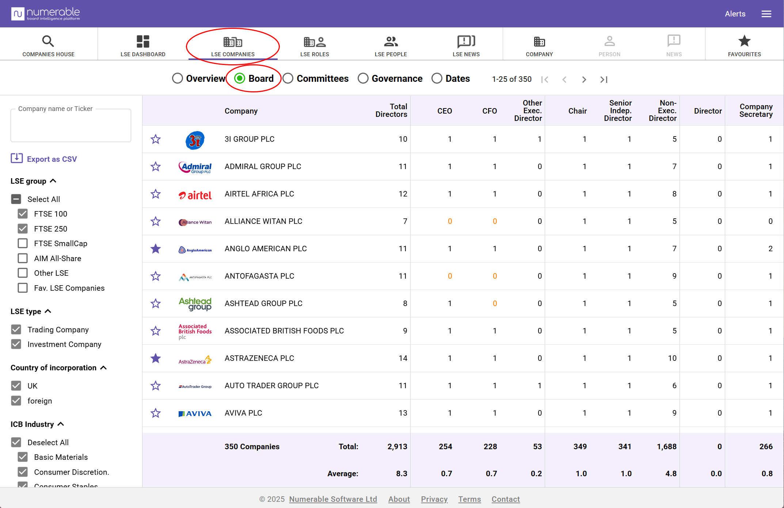Unfavourite Anglo American PLC star
This screenshot has width=784, height=508.
[x=156, y=249]
